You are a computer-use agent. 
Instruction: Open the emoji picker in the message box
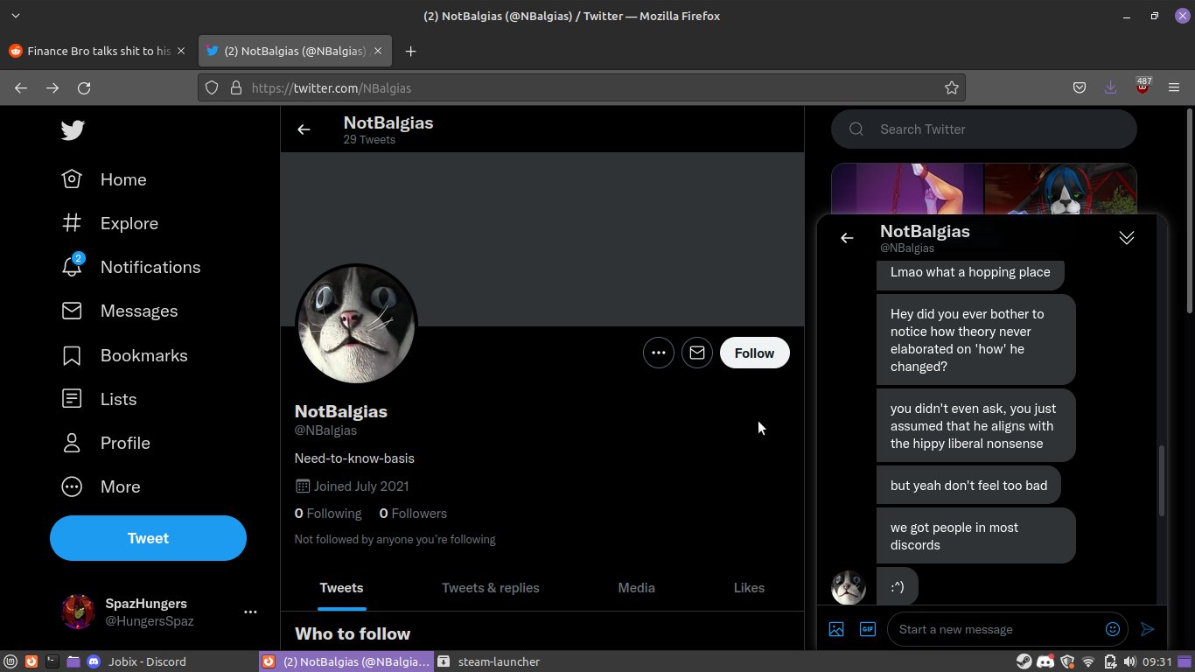pos(1113,629)
